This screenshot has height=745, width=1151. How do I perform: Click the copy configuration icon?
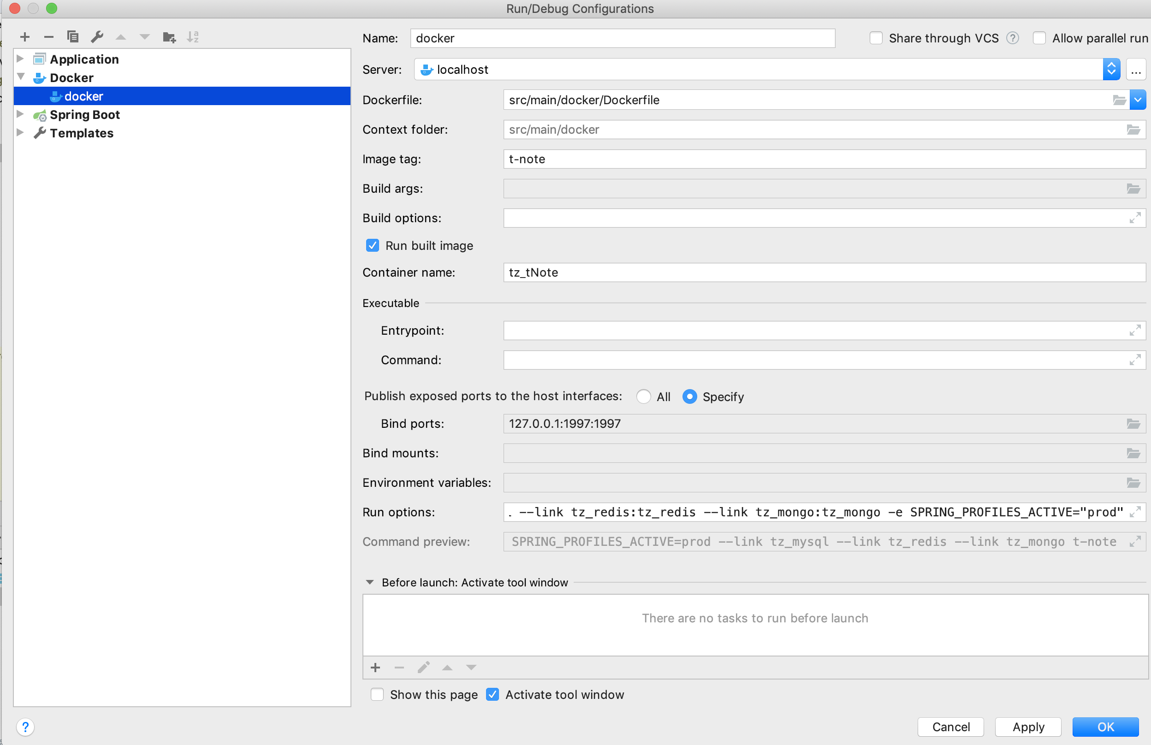[x=72, y=37]
